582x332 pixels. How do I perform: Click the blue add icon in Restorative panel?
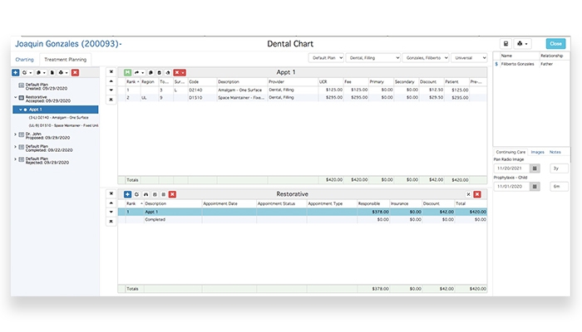(127, 194)
